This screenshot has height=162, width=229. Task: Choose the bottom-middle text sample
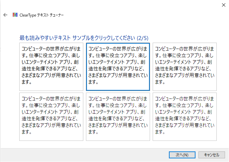click(x=118, y=117)
